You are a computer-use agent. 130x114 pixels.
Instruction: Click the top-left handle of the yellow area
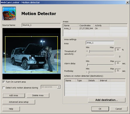click(x=5, y=36)
